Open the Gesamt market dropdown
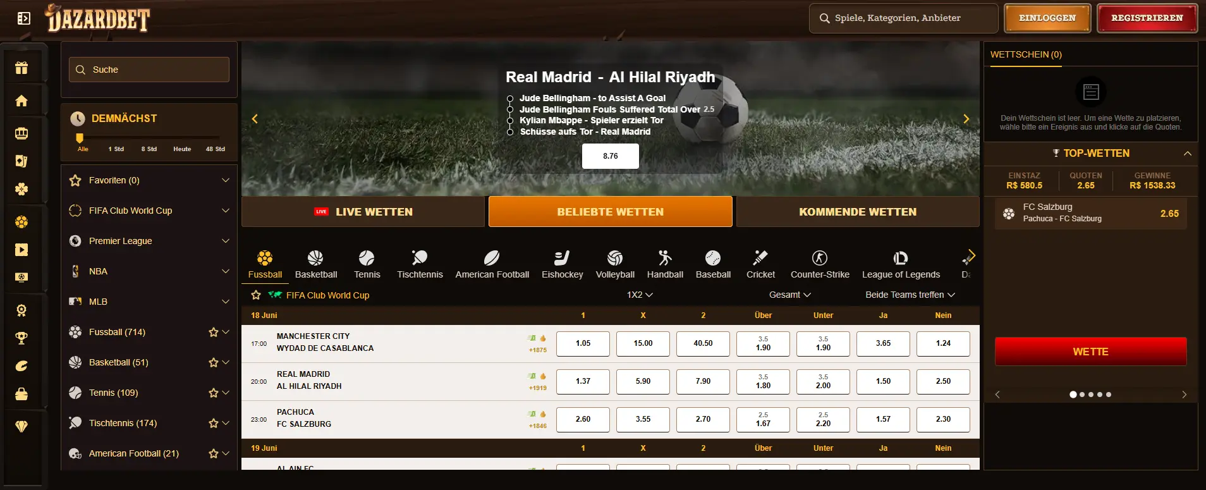This screenshot has width=1206, height=490. point(789,295)
